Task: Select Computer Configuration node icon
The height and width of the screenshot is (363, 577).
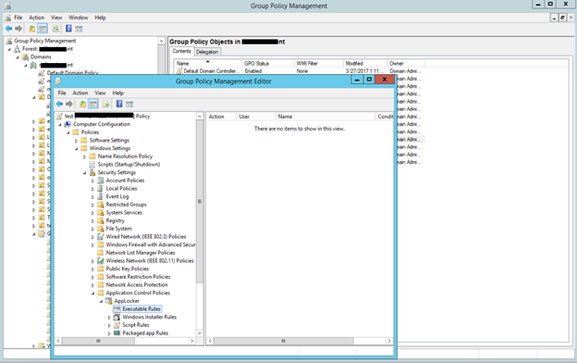Action: click(x=68, y=124)
